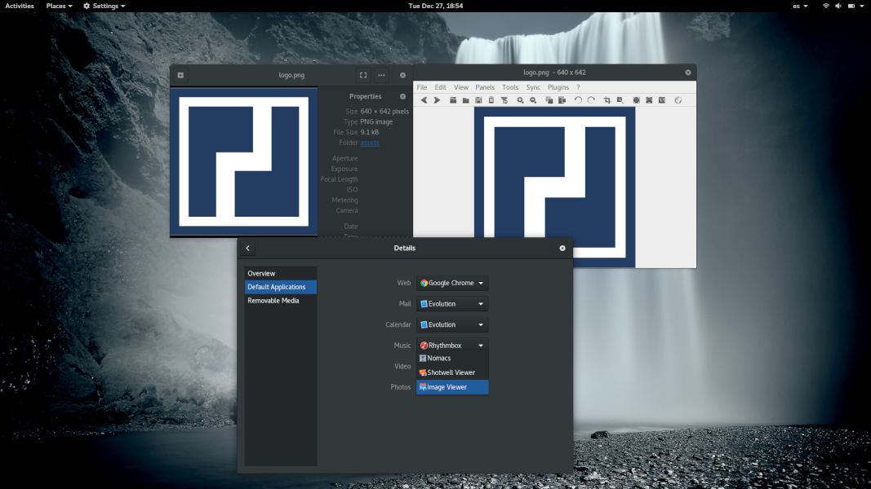Open the Calendar application dropdown
This screenshot has height=489, width=871.
point(451,324)
